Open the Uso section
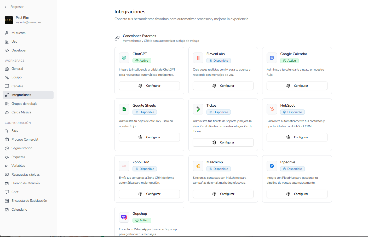The width and height of the screenshot is (368, 237). point(28,42)
